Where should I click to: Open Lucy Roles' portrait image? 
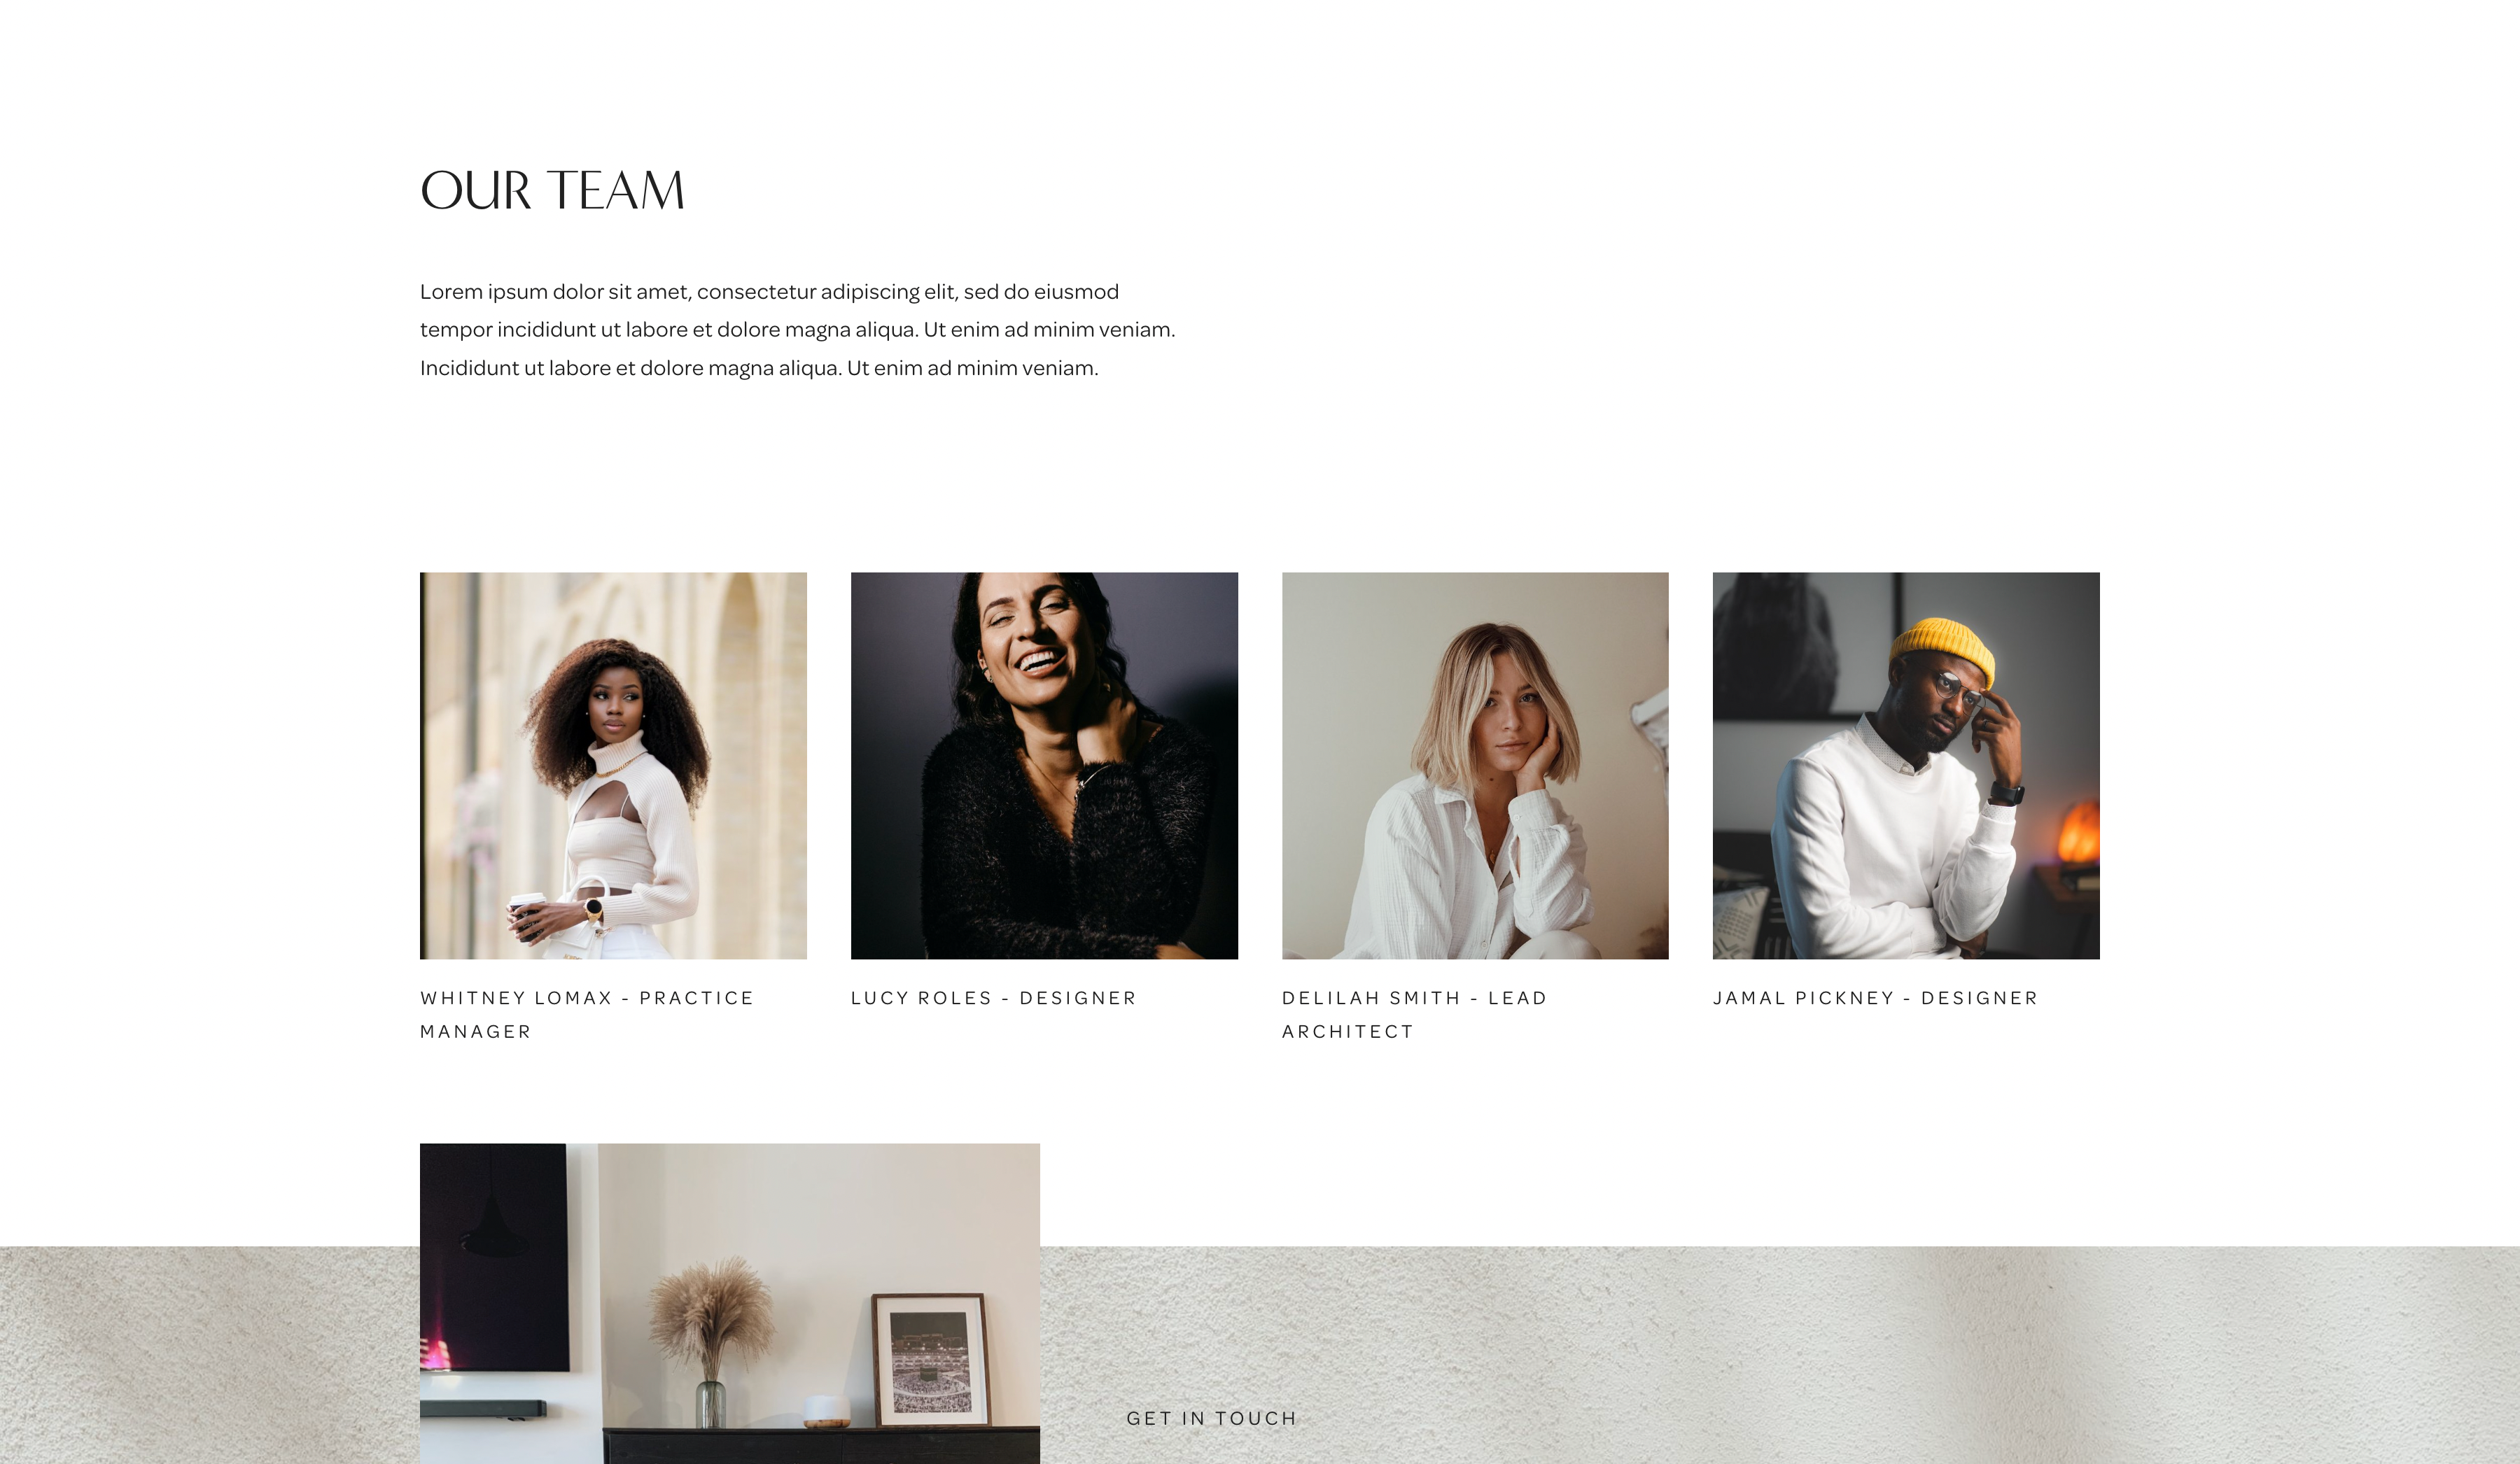tap(1044, 766)
